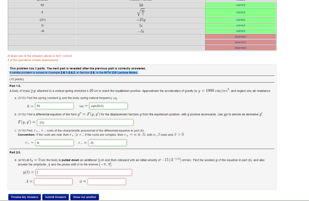Select the entered answer cell showing -25*y

pyautogui.click(x=42, y=20)
